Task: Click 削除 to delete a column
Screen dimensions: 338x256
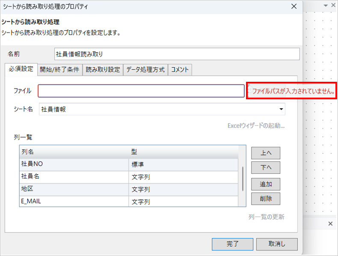Action: point(265,199)
